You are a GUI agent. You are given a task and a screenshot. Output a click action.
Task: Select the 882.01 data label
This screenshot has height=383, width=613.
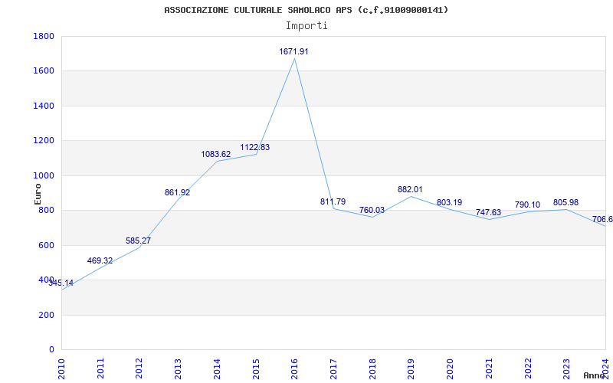click(410, 189)
